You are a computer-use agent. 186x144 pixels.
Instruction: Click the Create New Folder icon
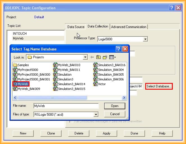click(x=105, y=57)
